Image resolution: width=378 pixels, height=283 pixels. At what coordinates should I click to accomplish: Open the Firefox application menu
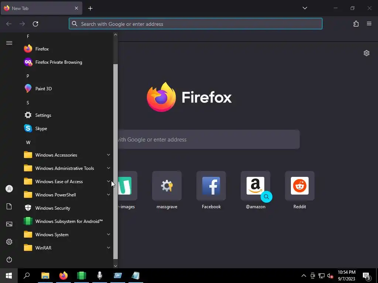coord(369,24)
